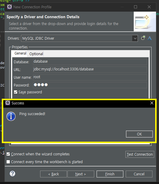The height and width of the screenshot is (184, 159).
Task: Open the Drivers dropdown arrow
Action: click(135, 38)
